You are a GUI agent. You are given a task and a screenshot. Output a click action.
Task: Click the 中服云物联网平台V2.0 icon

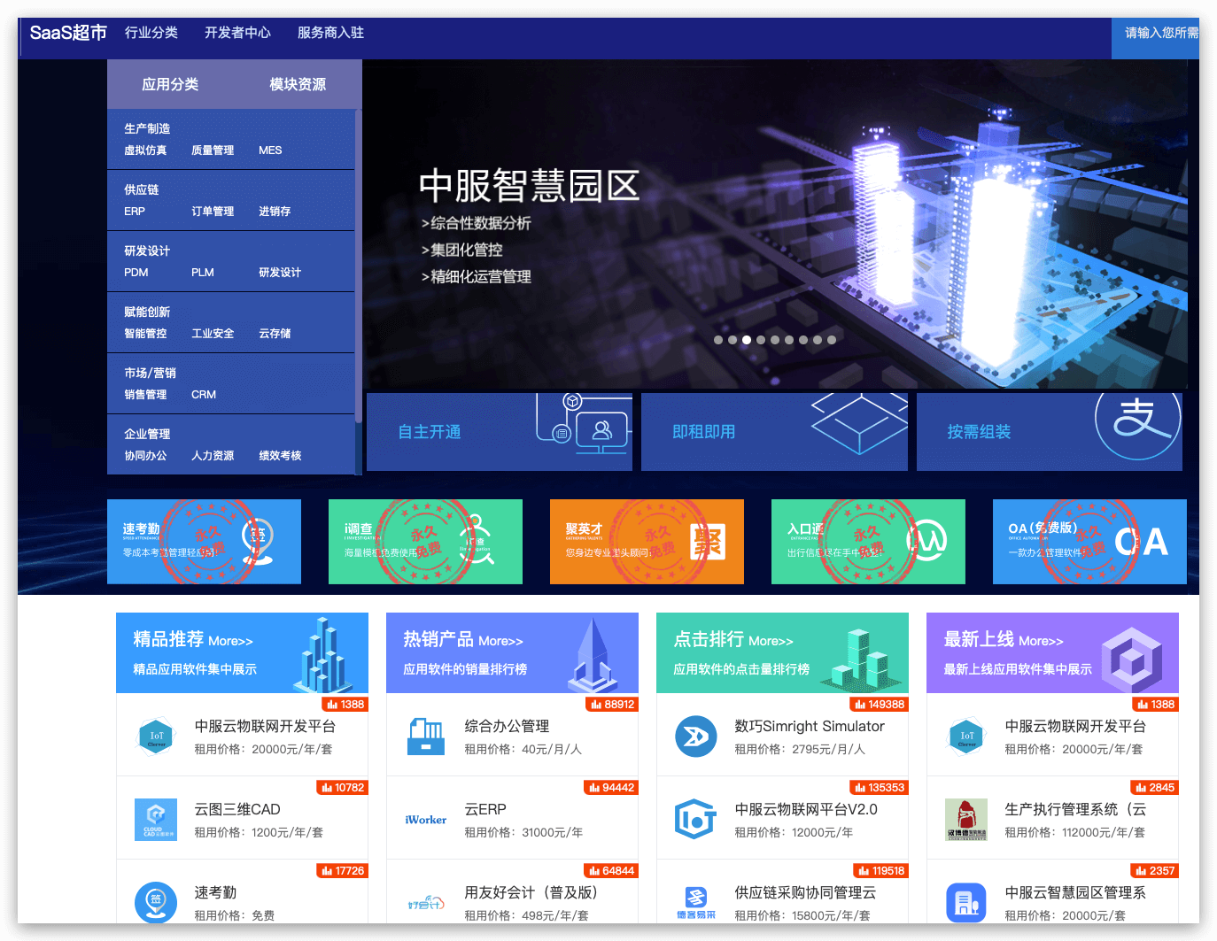point(696,819)
